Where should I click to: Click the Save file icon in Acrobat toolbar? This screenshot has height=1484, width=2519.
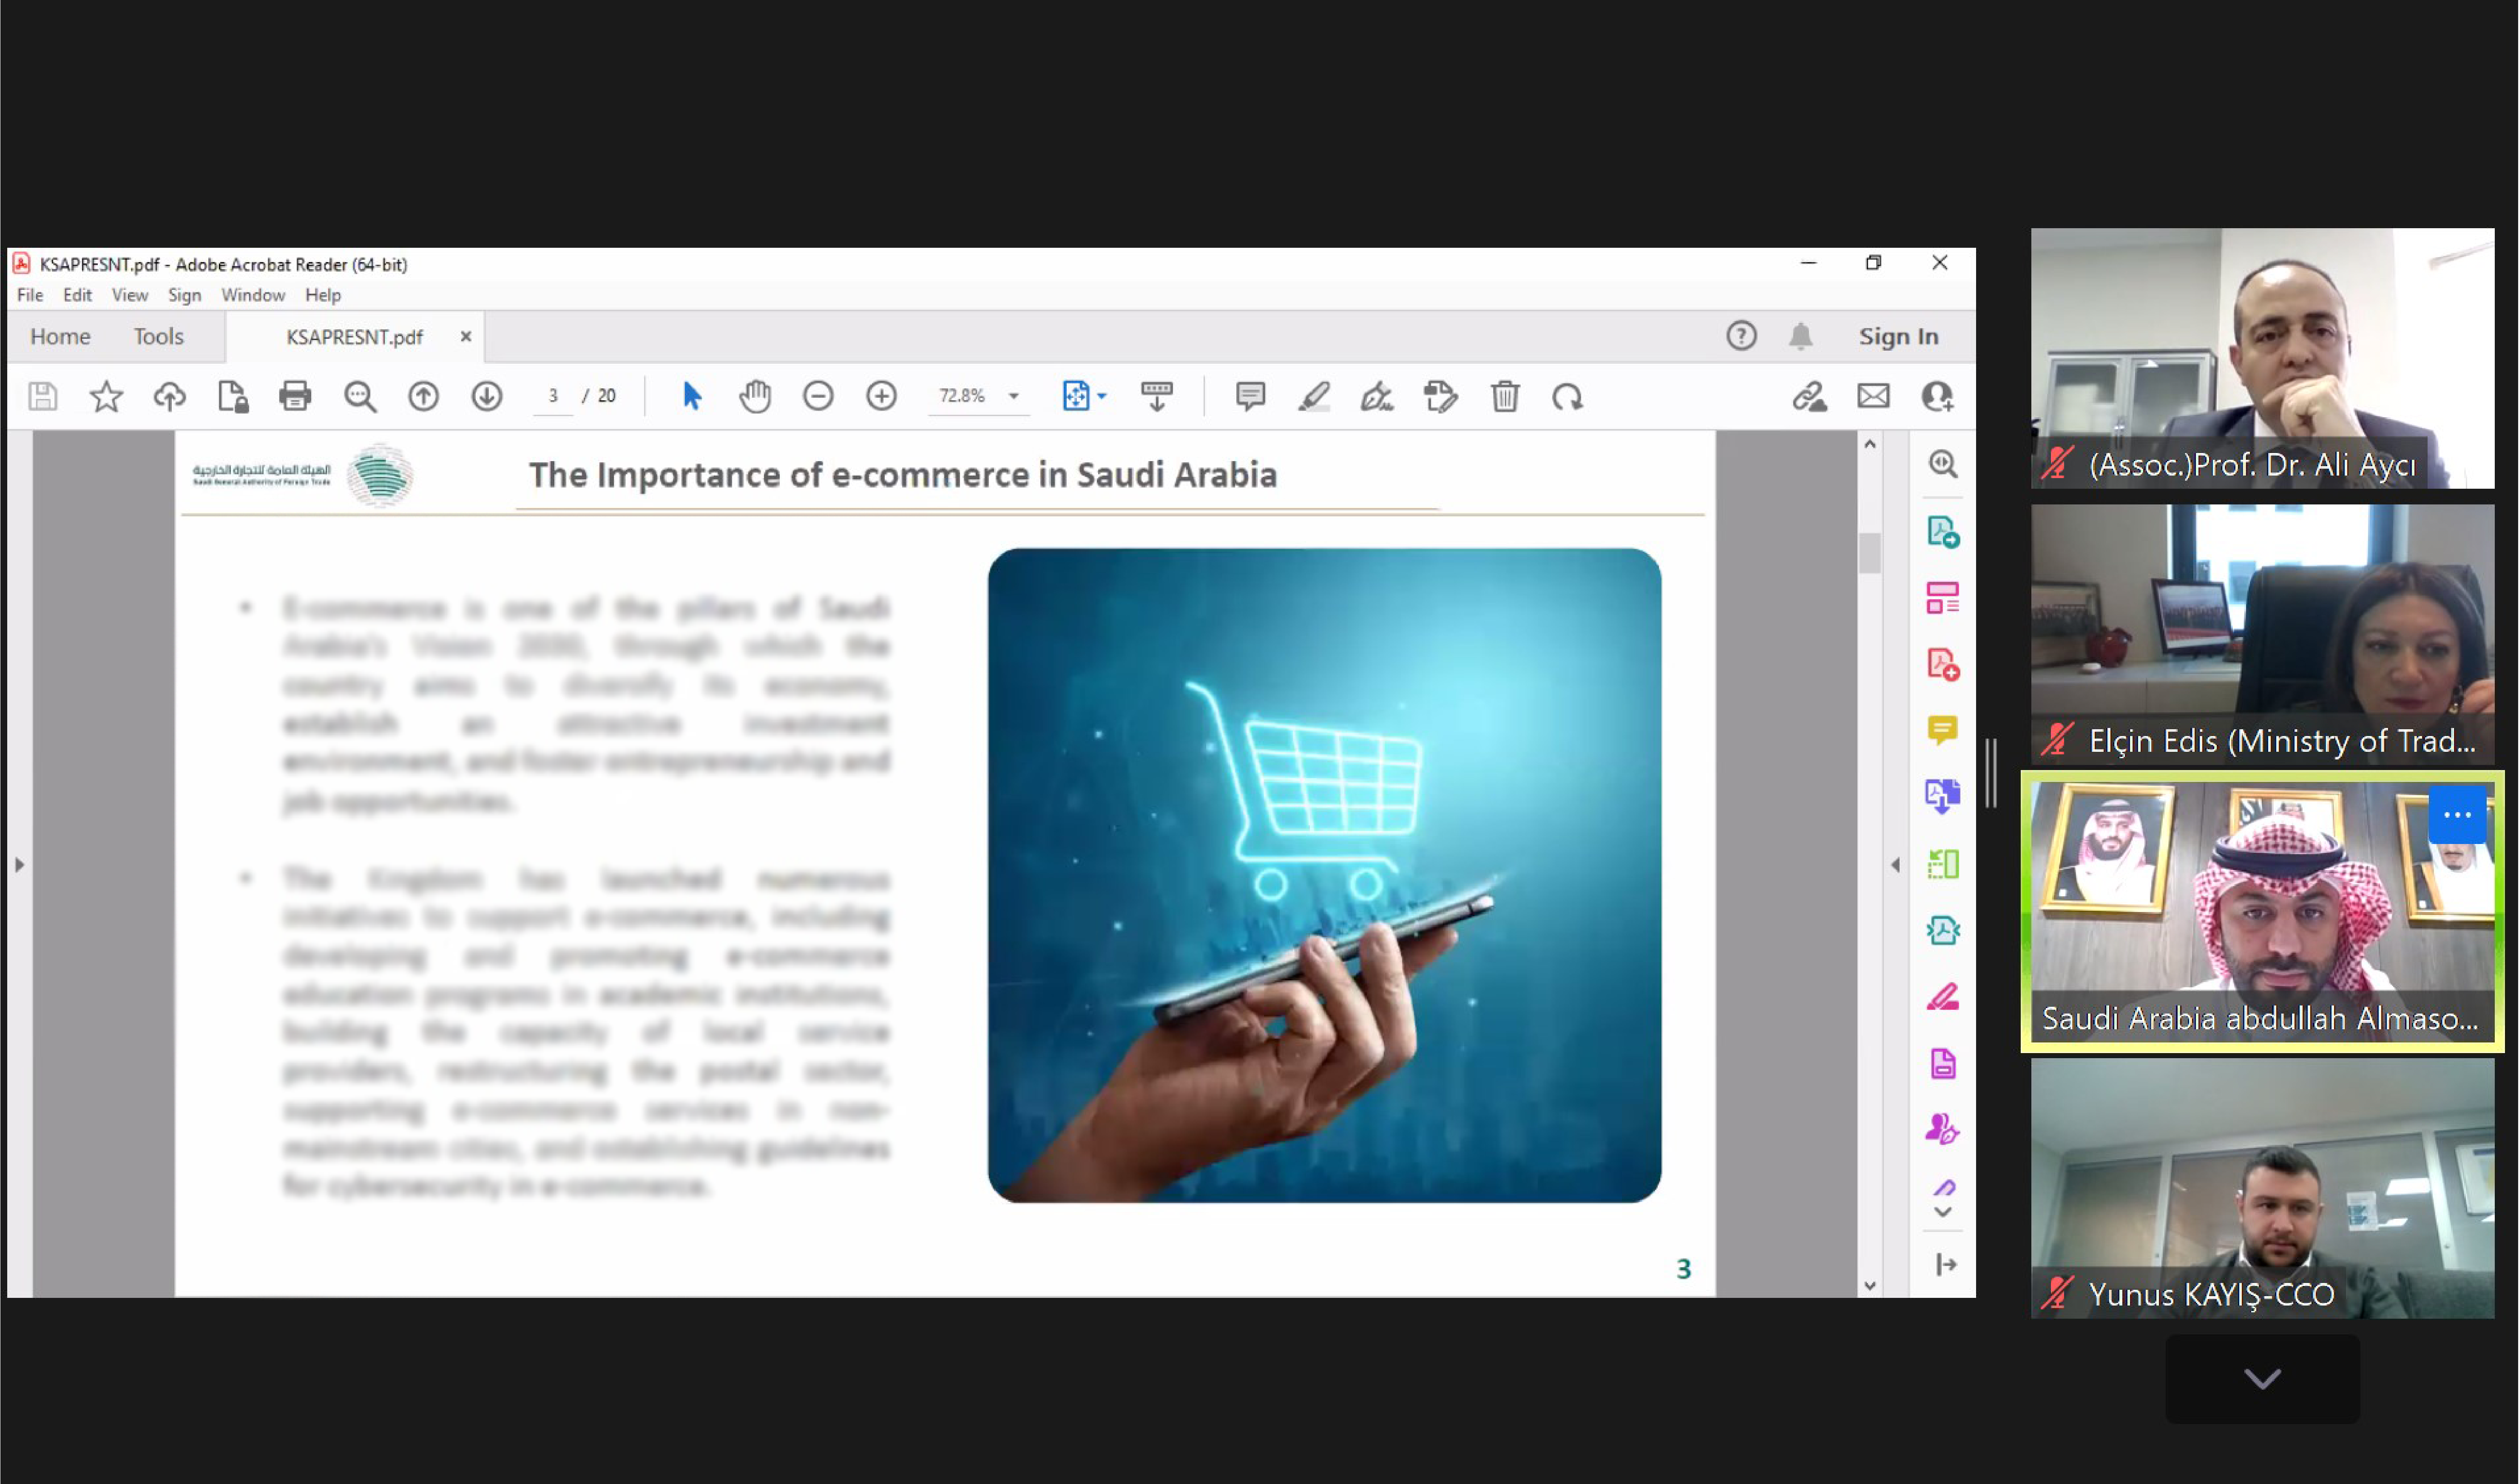pos(43,396)
